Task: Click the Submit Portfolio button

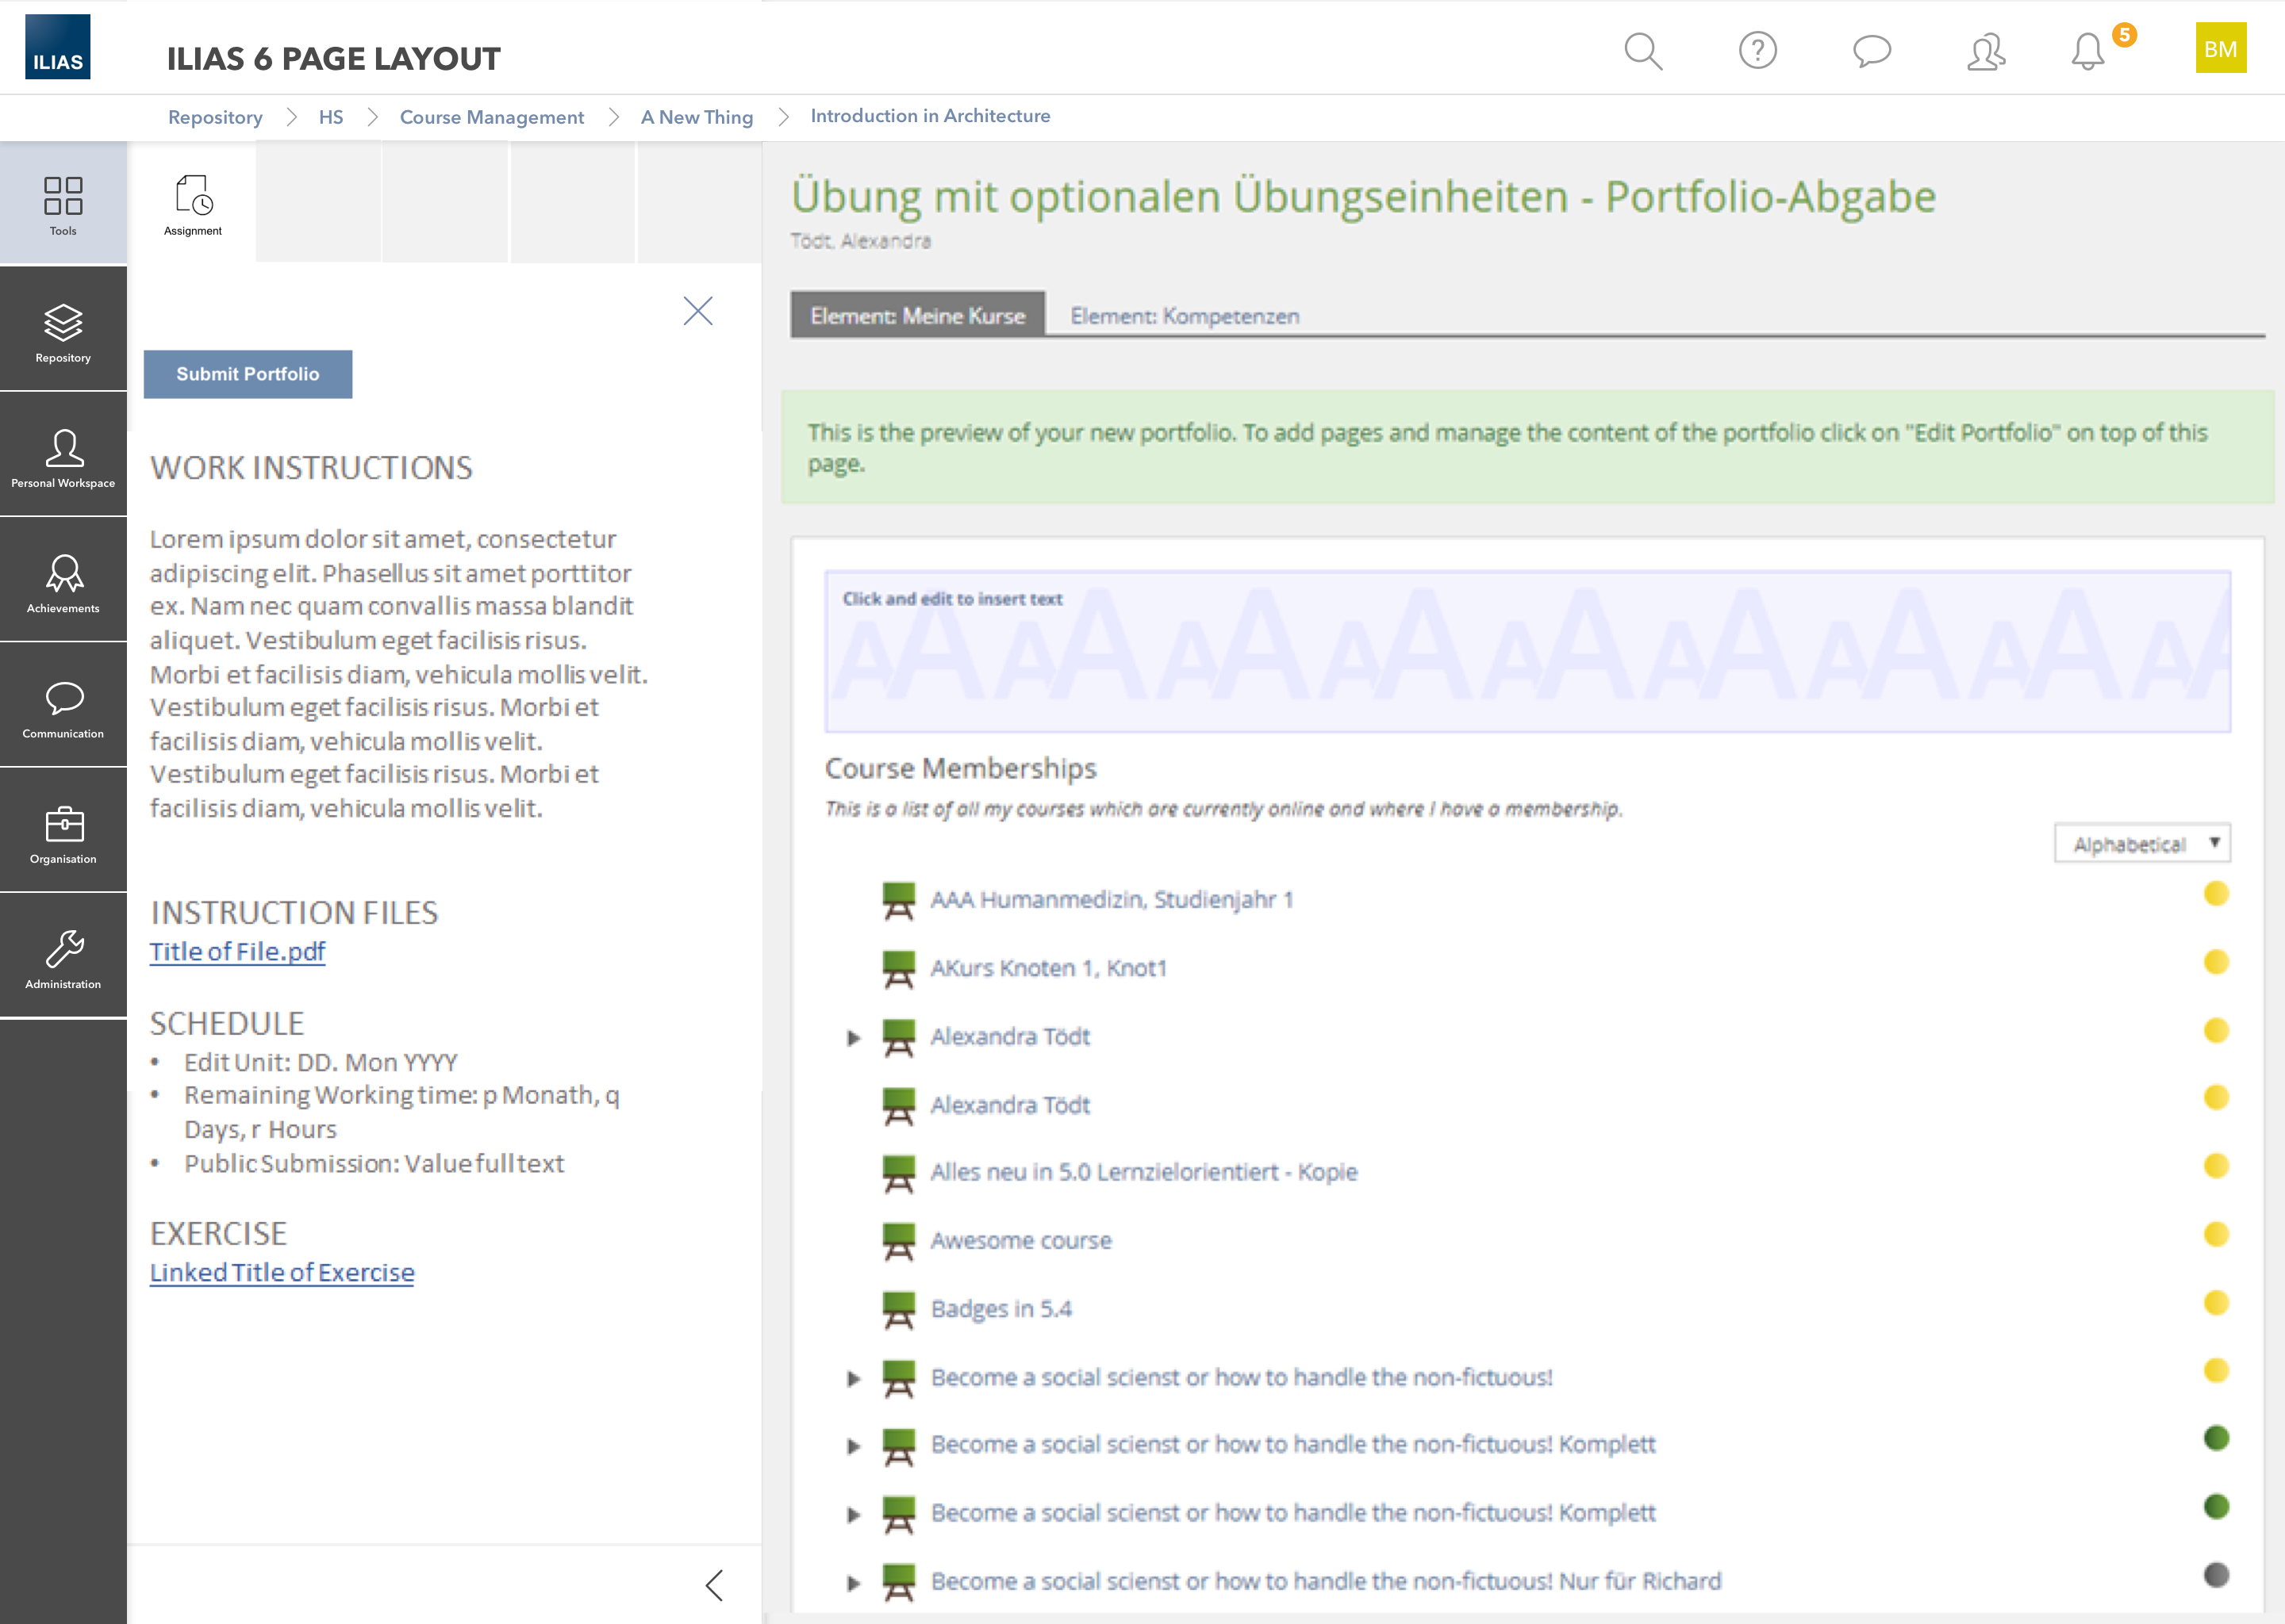Action: pos(248,374)
